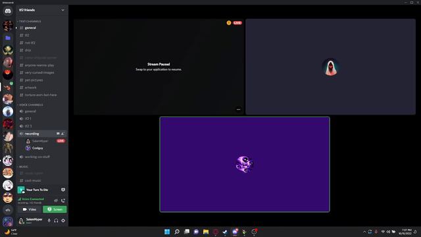
Task: Open File Explorer from taskbar
Action: pyautogui.click(x=206, y=232)
